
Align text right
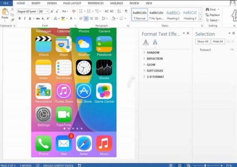[x=91, y=19]
